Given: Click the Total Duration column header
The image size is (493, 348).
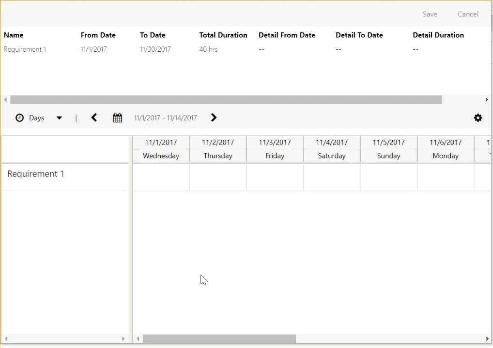Looking at the screenshot, I should [x=223, y=35].
